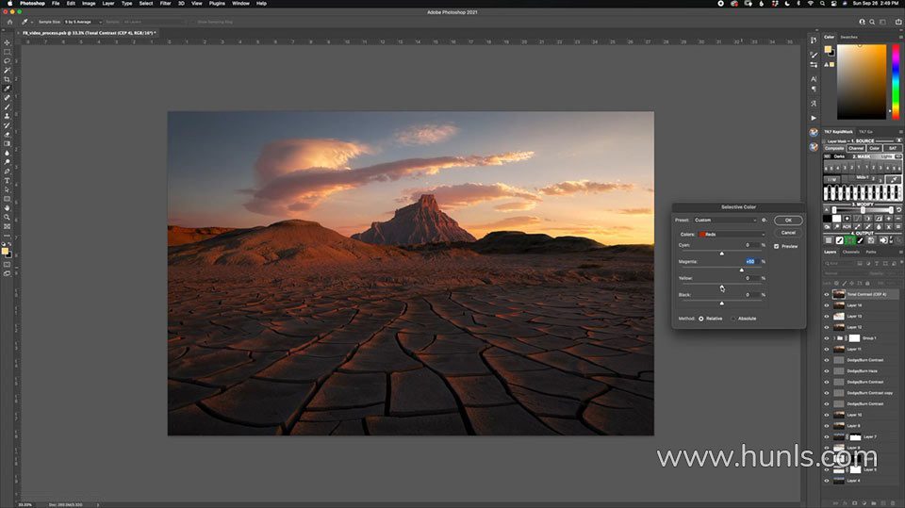Open the preset options gear in Selective Color
Viewport: 905px width, 508px height.
pos(764,220)
